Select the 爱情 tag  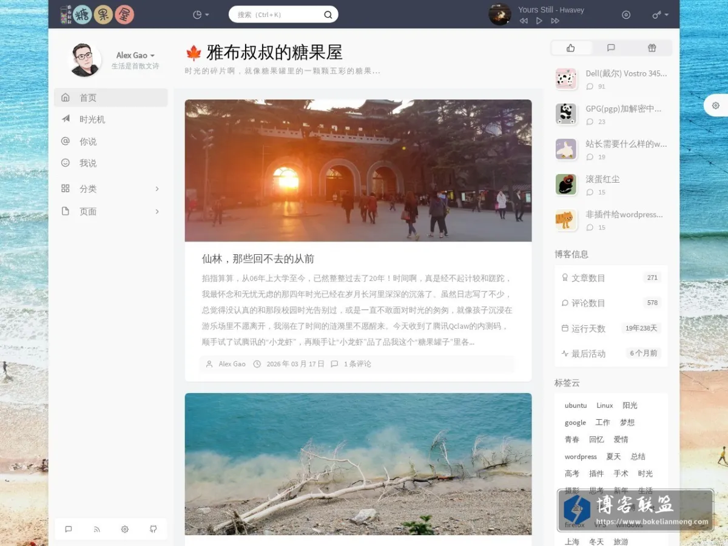(621, 439)
